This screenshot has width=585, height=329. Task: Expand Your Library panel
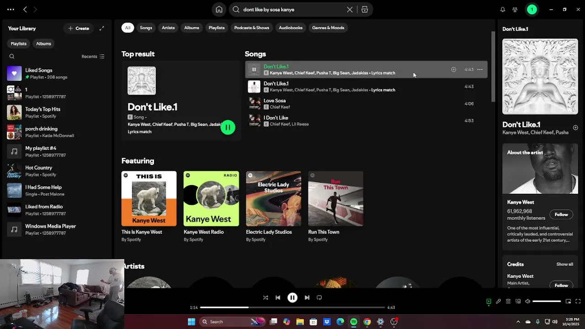(101, 28)
